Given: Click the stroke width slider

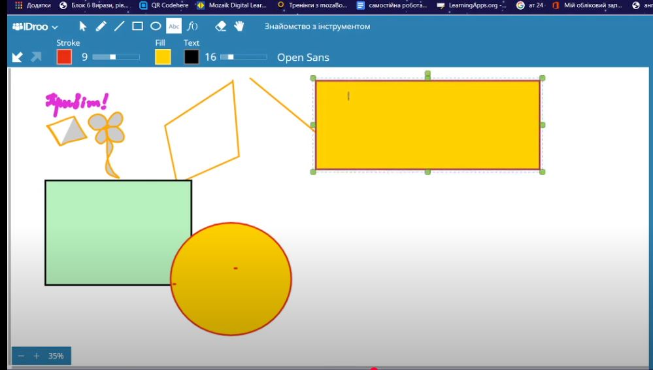Looking at the screenshot, I should pos(116,57).
